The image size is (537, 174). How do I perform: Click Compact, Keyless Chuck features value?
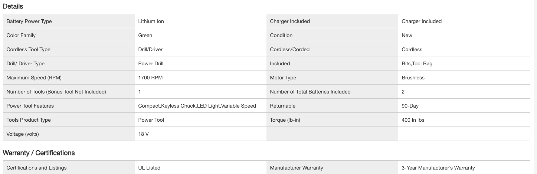pos(197,106)
